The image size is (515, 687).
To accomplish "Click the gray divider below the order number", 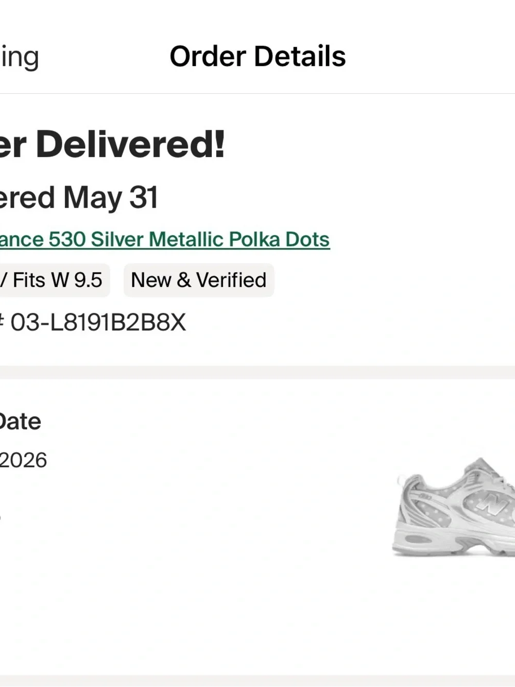I will coord(257,373).
